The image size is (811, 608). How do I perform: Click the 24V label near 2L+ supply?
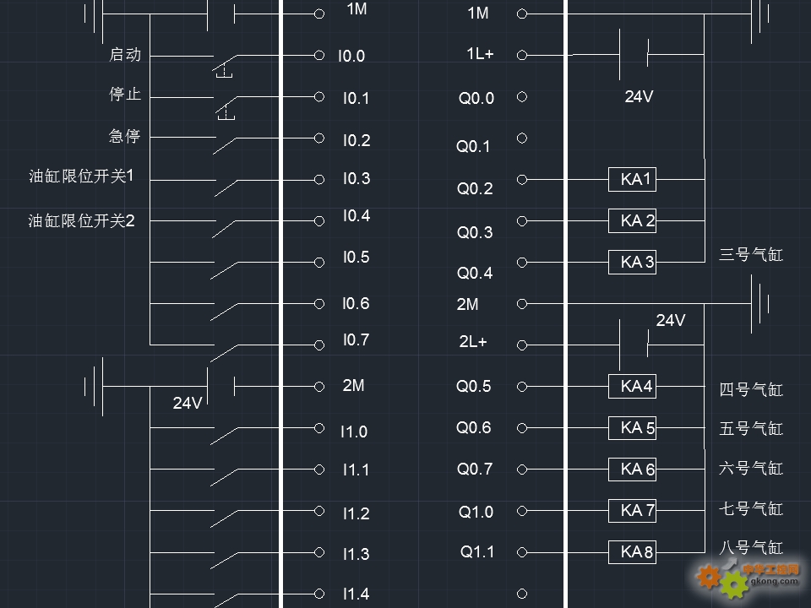671,321
